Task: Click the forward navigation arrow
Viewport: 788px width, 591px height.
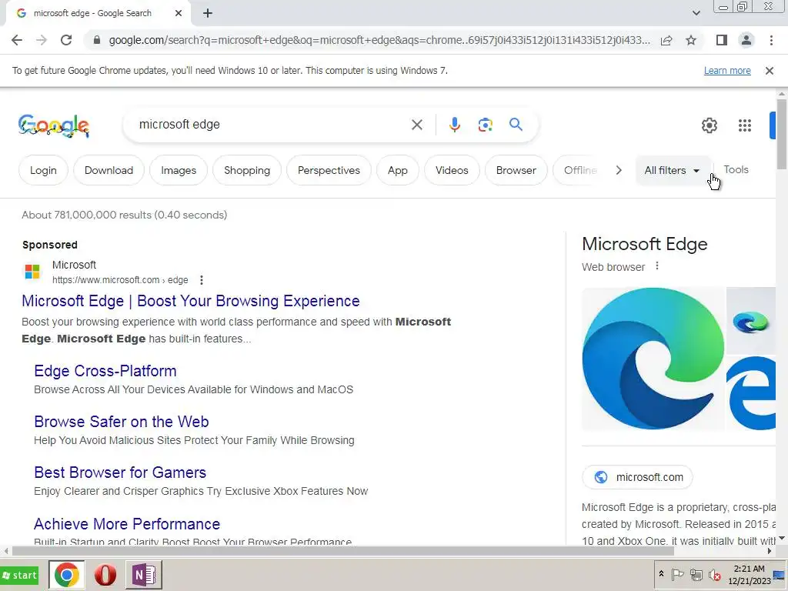Action: point(42,40)
